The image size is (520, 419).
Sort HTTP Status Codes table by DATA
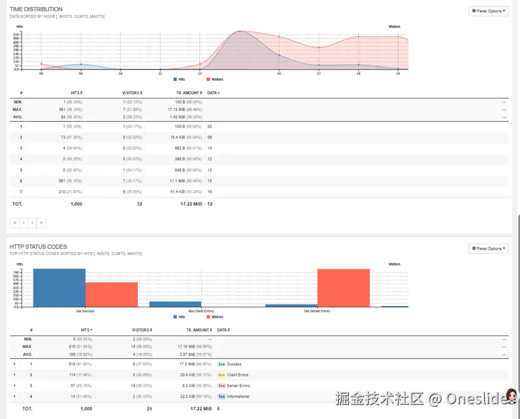[x=223, y=330]
